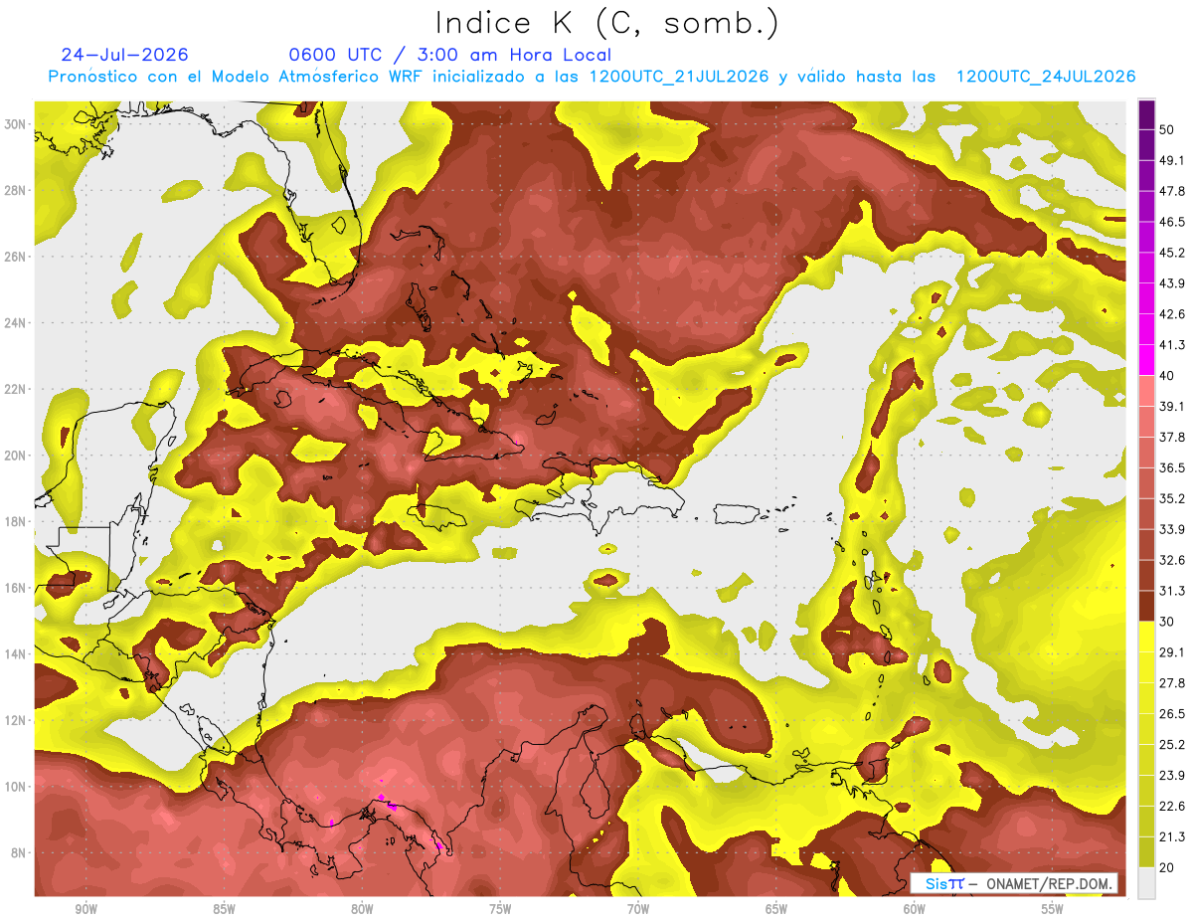
Task: Click the '22.6' color scale label
Action: point(1171,807)
